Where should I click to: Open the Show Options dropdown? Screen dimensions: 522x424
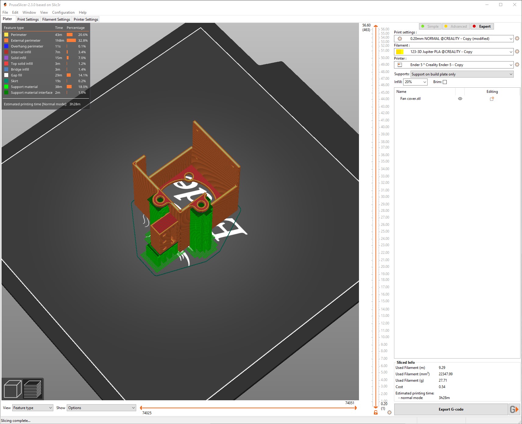pos(101,408)
